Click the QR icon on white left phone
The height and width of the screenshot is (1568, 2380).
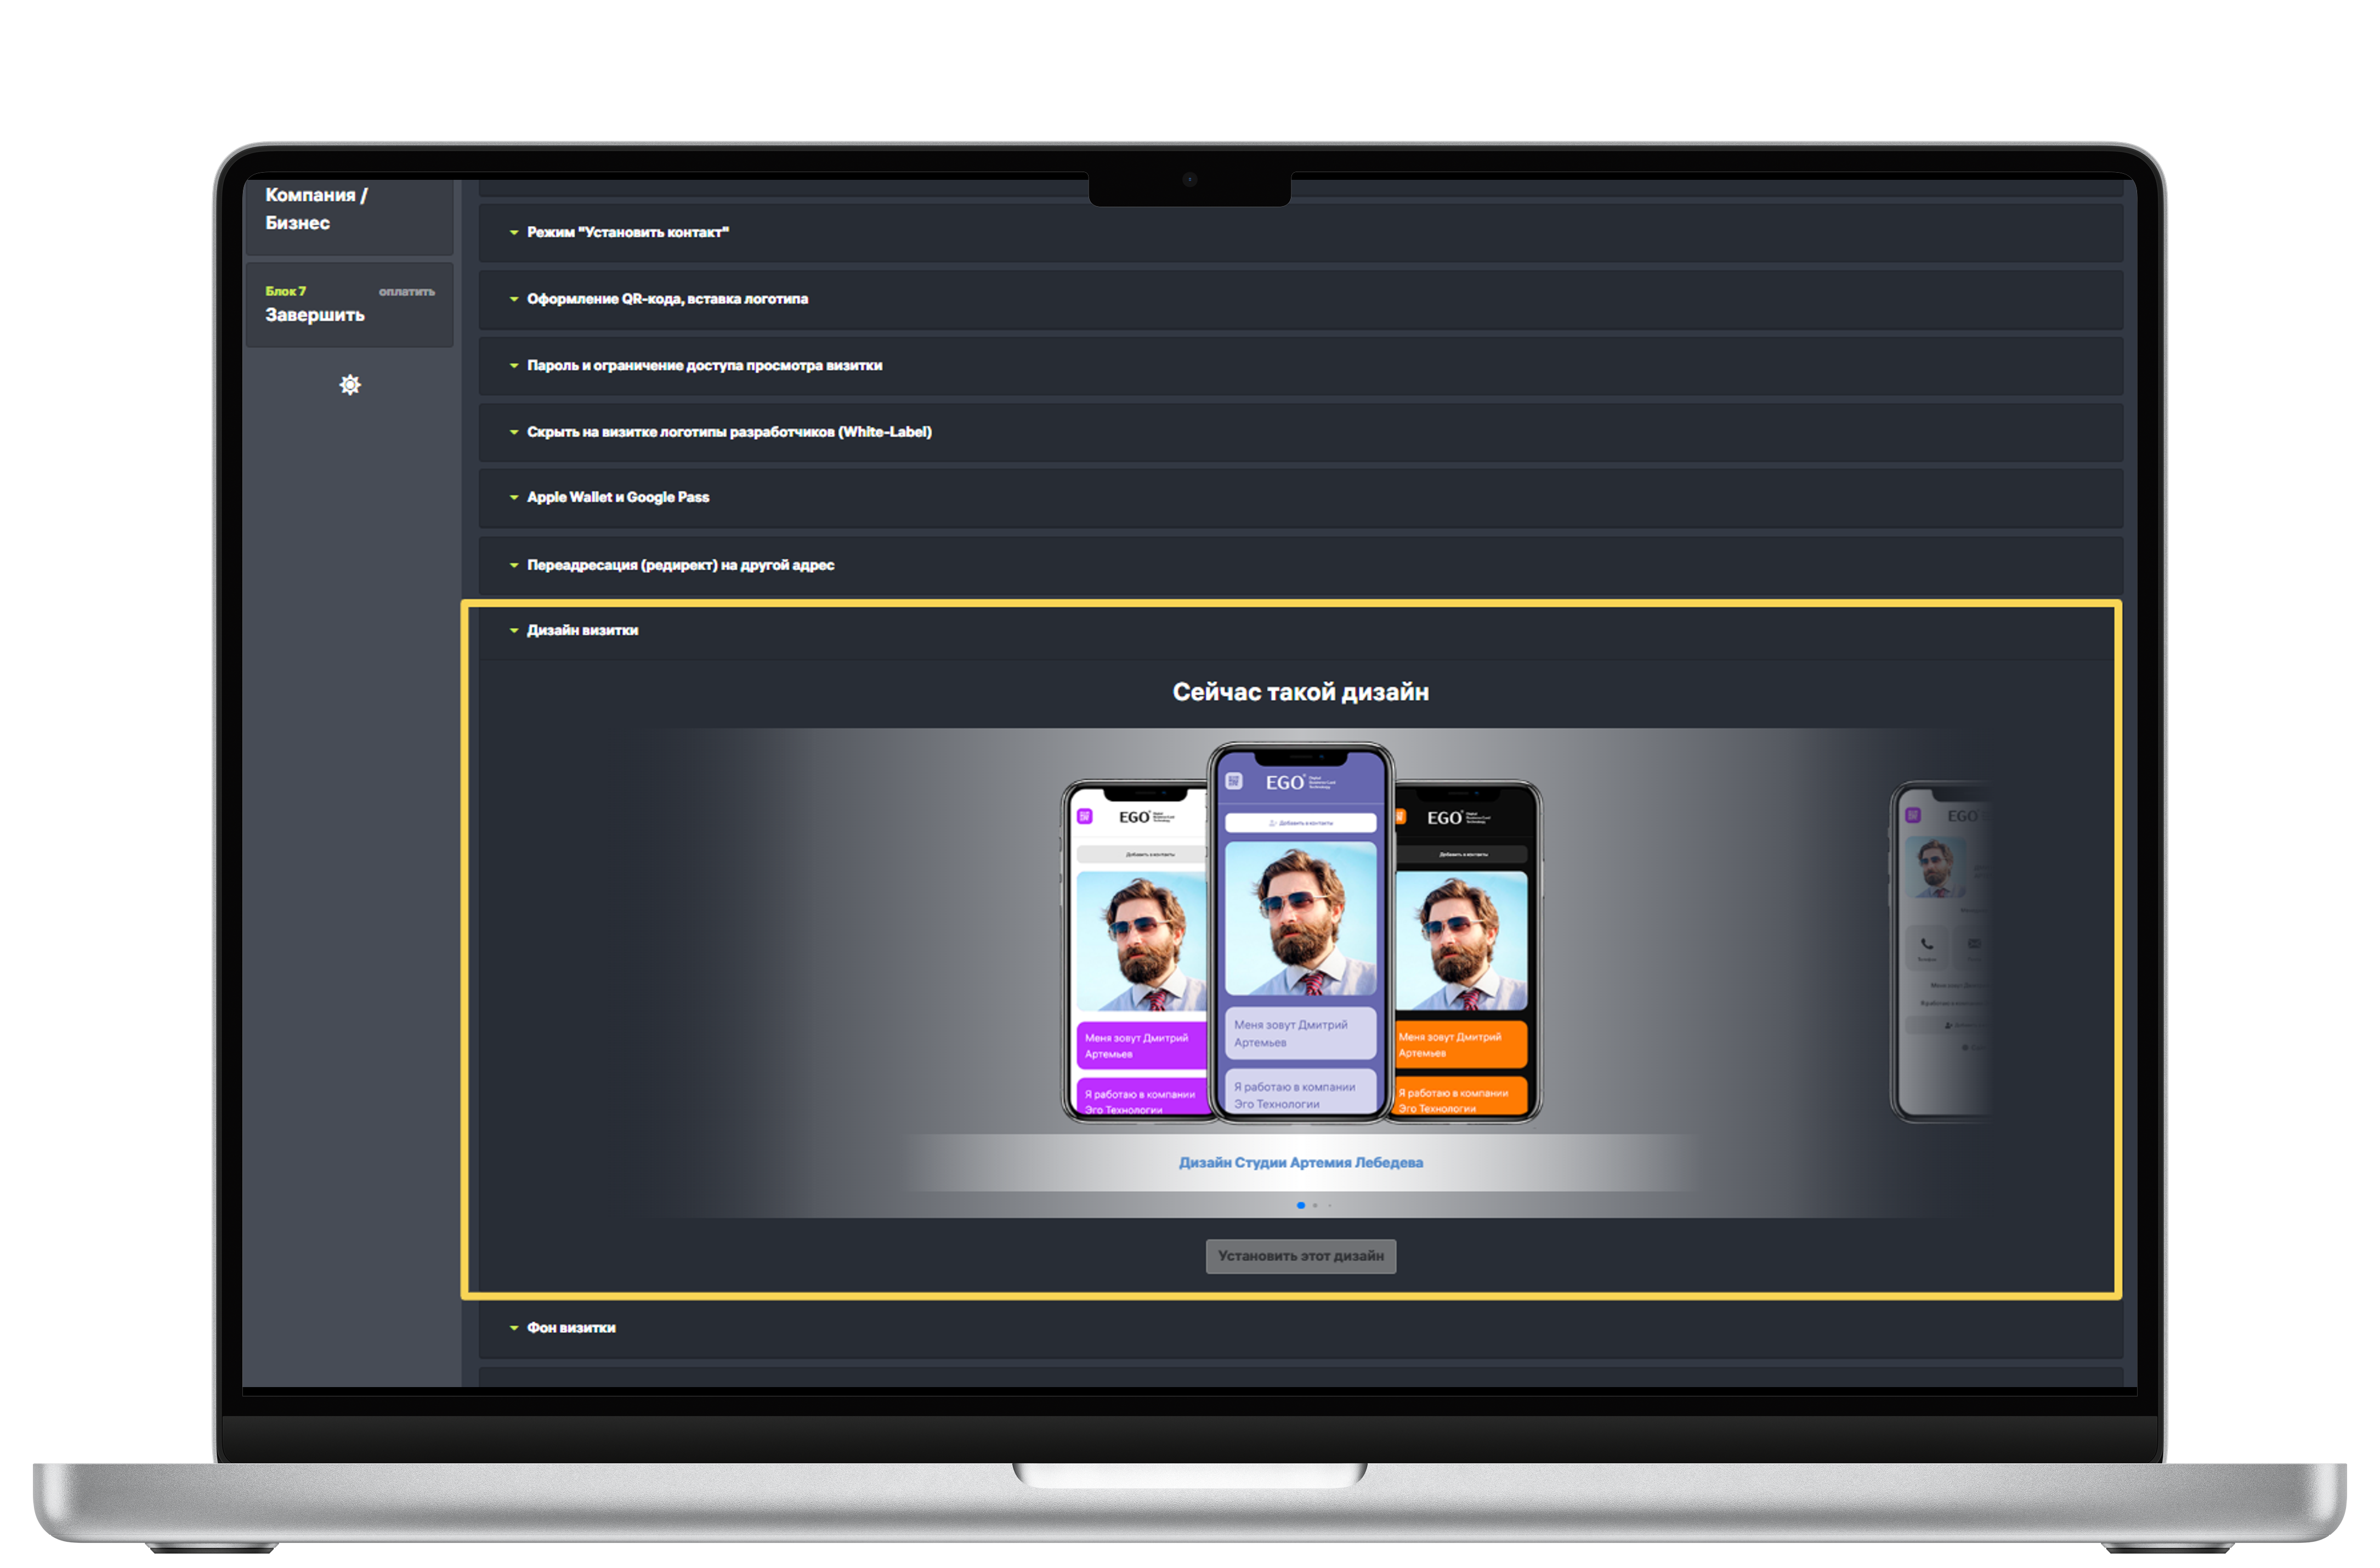coord(1085,817)
